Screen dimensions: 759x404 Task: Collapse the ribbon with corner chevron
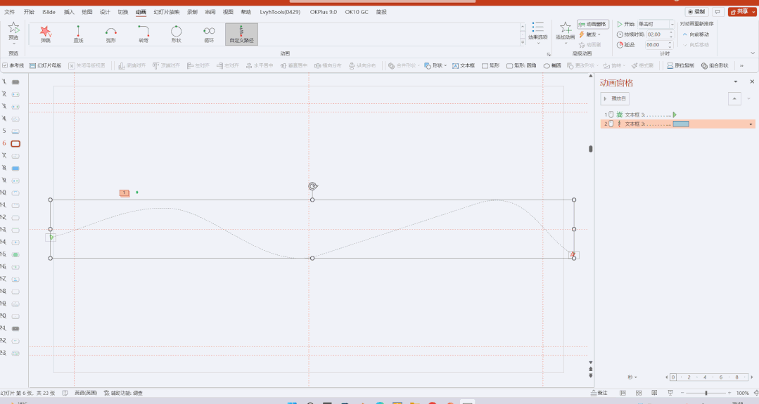tap(752, 53)
